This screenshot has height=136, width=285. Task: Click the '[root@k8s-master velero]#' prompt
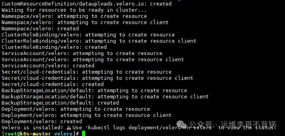click(40, 134)
